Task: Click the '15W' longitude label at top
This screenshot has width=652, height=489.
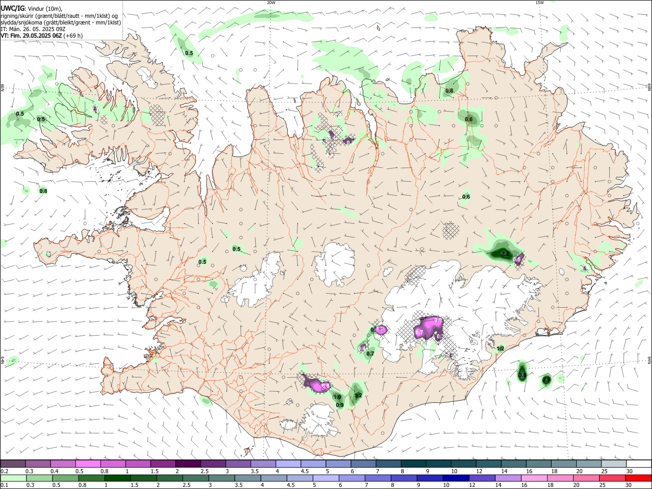Action: click(x=539, y=3)
